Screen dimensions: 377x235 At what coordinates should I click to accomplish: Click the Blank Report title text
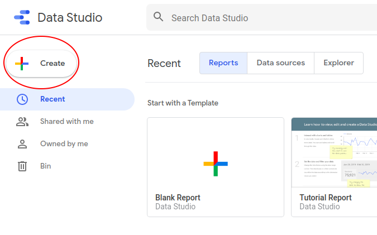[x=178, y=198]
